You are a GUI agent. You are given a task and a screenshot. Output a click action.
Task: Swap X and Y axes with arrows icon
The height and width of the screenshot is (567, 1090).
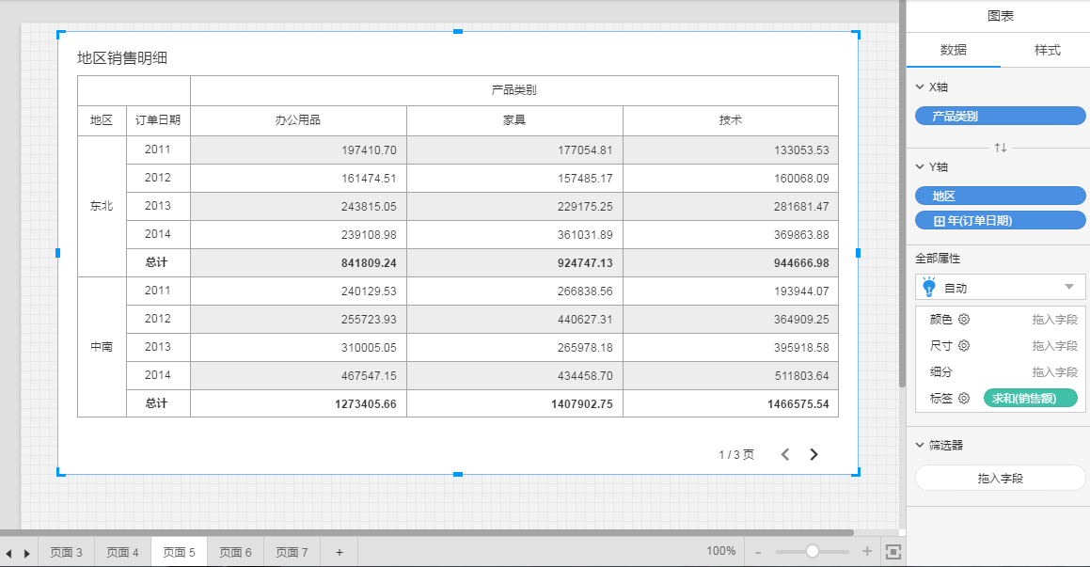tap(1000, 148)
